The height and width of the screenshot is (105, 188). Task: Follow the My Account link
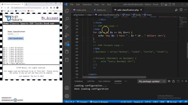tap(50, 18)
